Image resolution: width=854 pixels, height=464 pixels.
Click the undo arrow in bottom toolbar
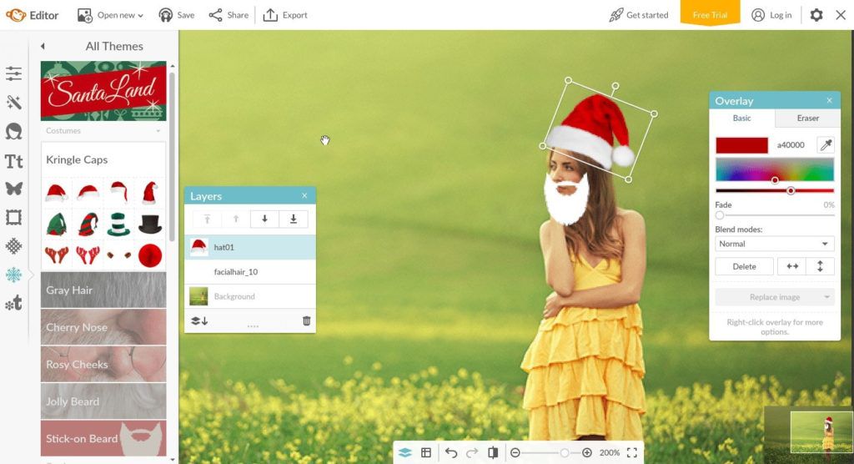coord(451,452)
